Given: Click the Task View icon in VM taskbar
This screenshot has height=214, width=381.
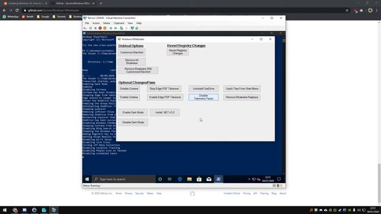Looking at the screenshot, I should tap(170, 180).
